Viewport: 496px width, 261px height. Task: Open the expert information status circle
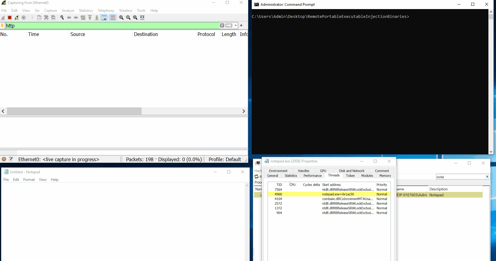(4, 159)
